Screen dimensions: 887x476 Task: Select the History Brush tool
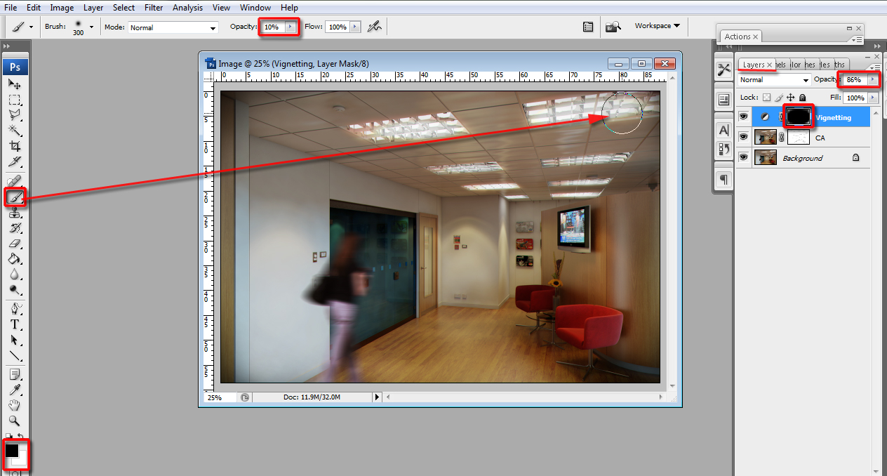15,228
